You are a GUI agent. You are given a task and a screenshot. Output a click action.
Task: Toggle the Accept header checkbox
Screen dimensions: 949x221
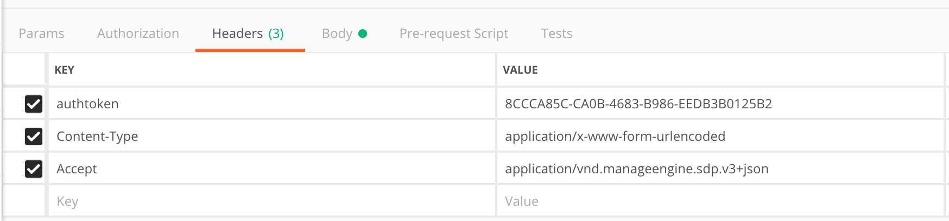(34, 168)
